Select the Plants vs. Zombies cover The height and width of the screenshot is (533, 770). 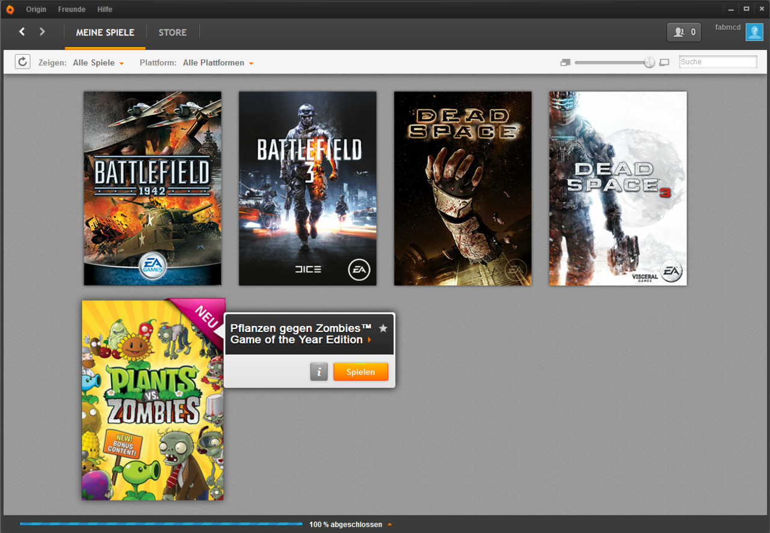point(153,399)
